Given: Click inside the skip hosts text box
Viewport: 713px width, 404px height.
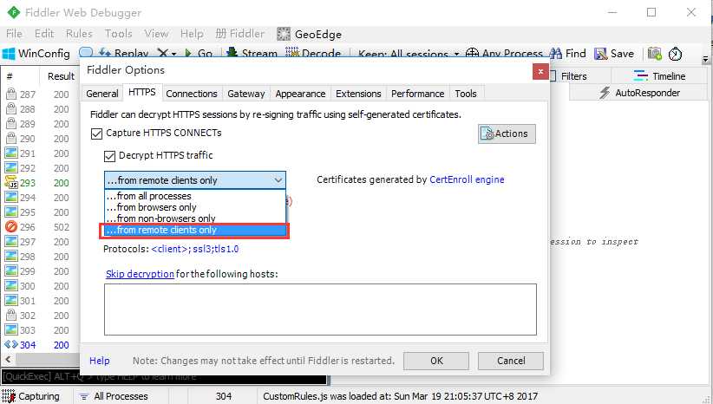Looking at the screenshot, I should (320, 310).
